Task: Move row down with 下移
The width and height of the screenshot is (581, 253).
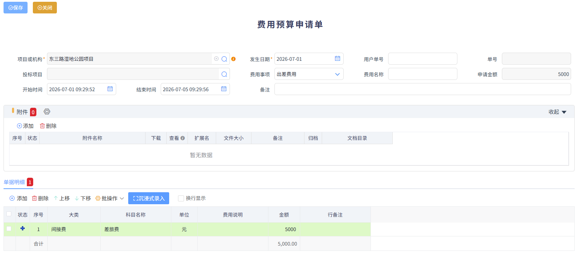Action: click(x=83, y=199)
